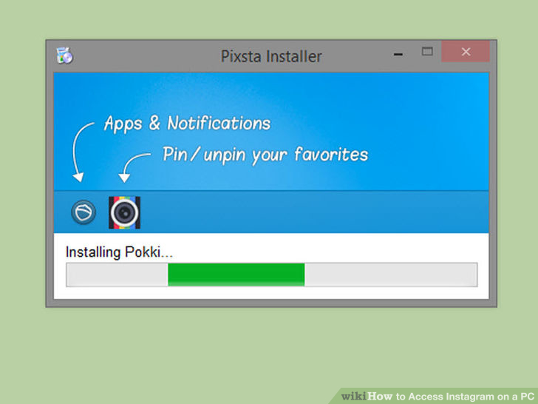Maximize the Pixsta Installer window
538x404 pixels.
427,52
